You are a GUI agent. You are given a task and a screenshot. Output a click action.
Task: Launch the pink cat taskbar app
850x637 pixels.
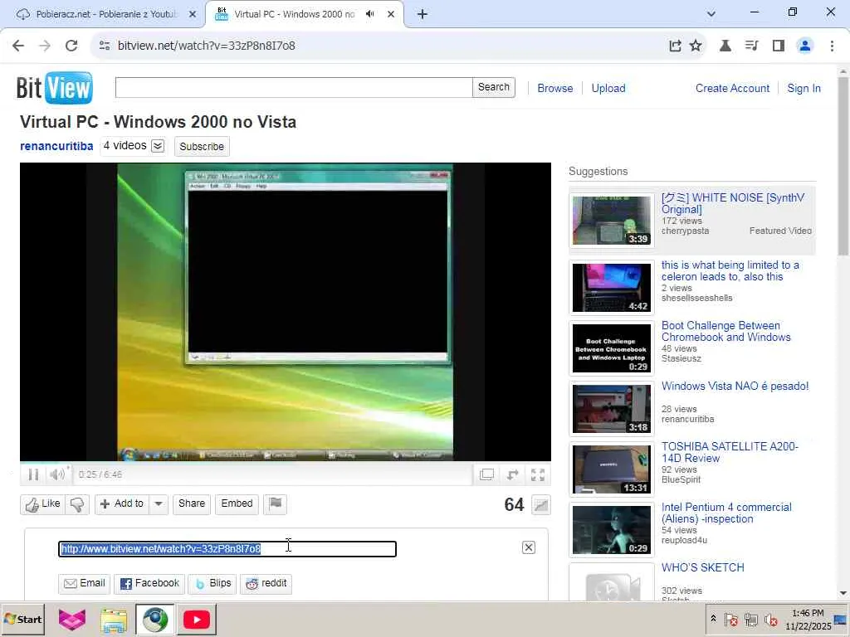(x=72, y=620)
